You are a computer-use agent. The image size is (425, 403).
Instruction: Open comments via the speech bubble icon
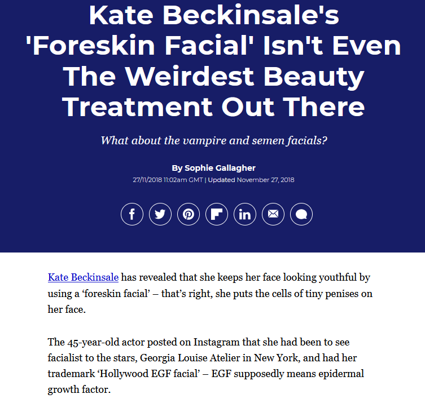[x=301, y=214]
